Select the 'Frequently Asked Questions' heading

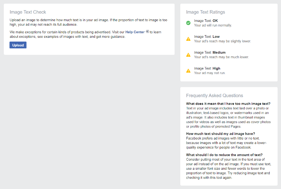tap(214, 96)
